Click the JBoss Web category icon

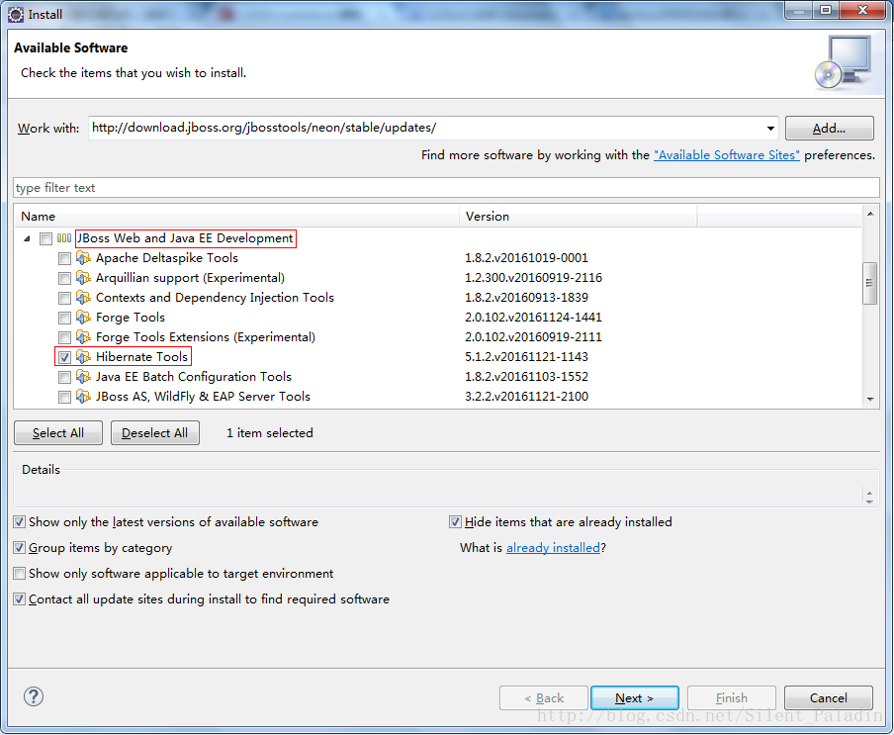click(x=64, y=238)
